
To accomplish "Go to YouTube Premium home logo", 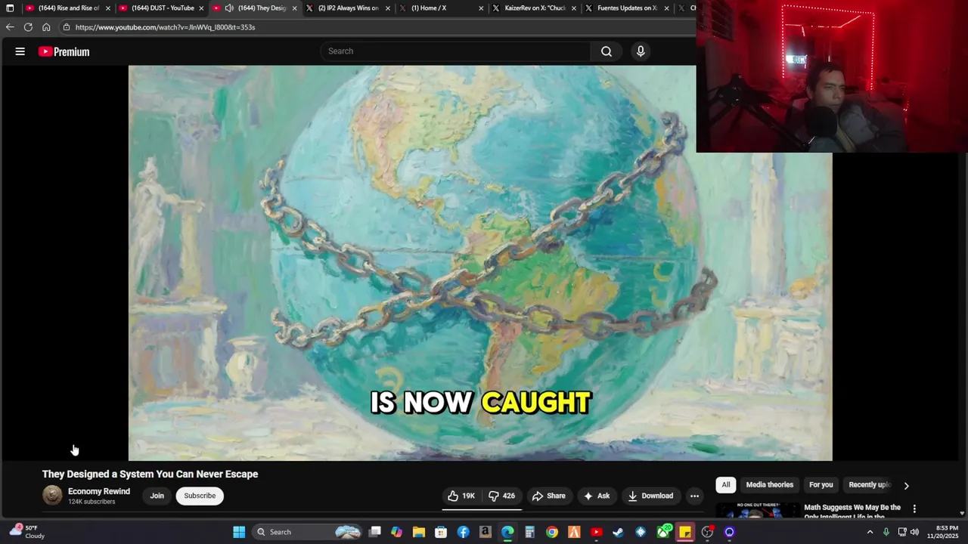I will coord(64,51).
